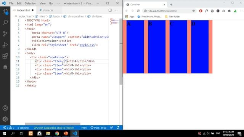The image size is (244, 137).
Task: Click the red Opera-style extension icon
Action: click(x=201, y=11)
